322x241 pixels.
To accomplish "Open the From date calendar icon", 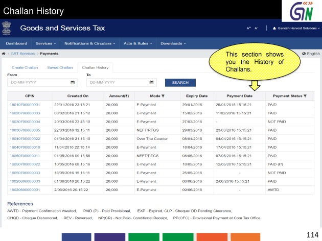I will [x=73, y=82].
